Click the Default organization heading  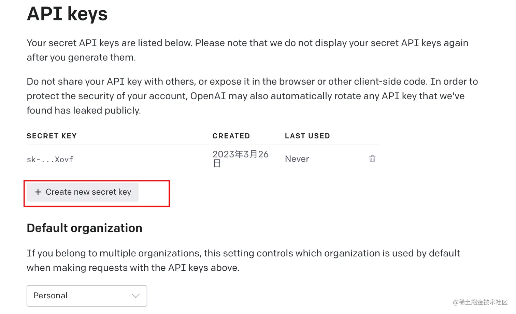coord(85,228)
